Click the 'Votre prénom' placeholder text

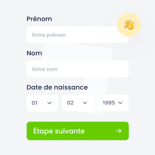tap(49, 35)
